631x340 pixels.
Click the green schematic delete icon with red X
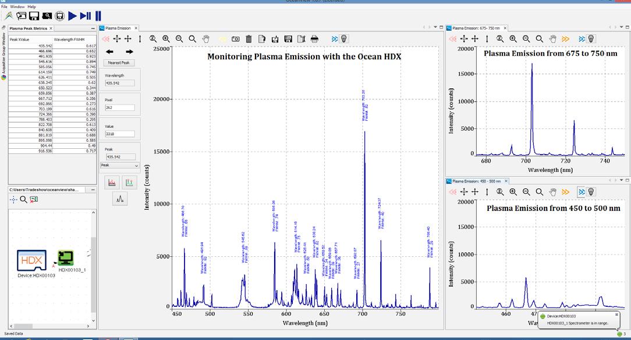34,199
